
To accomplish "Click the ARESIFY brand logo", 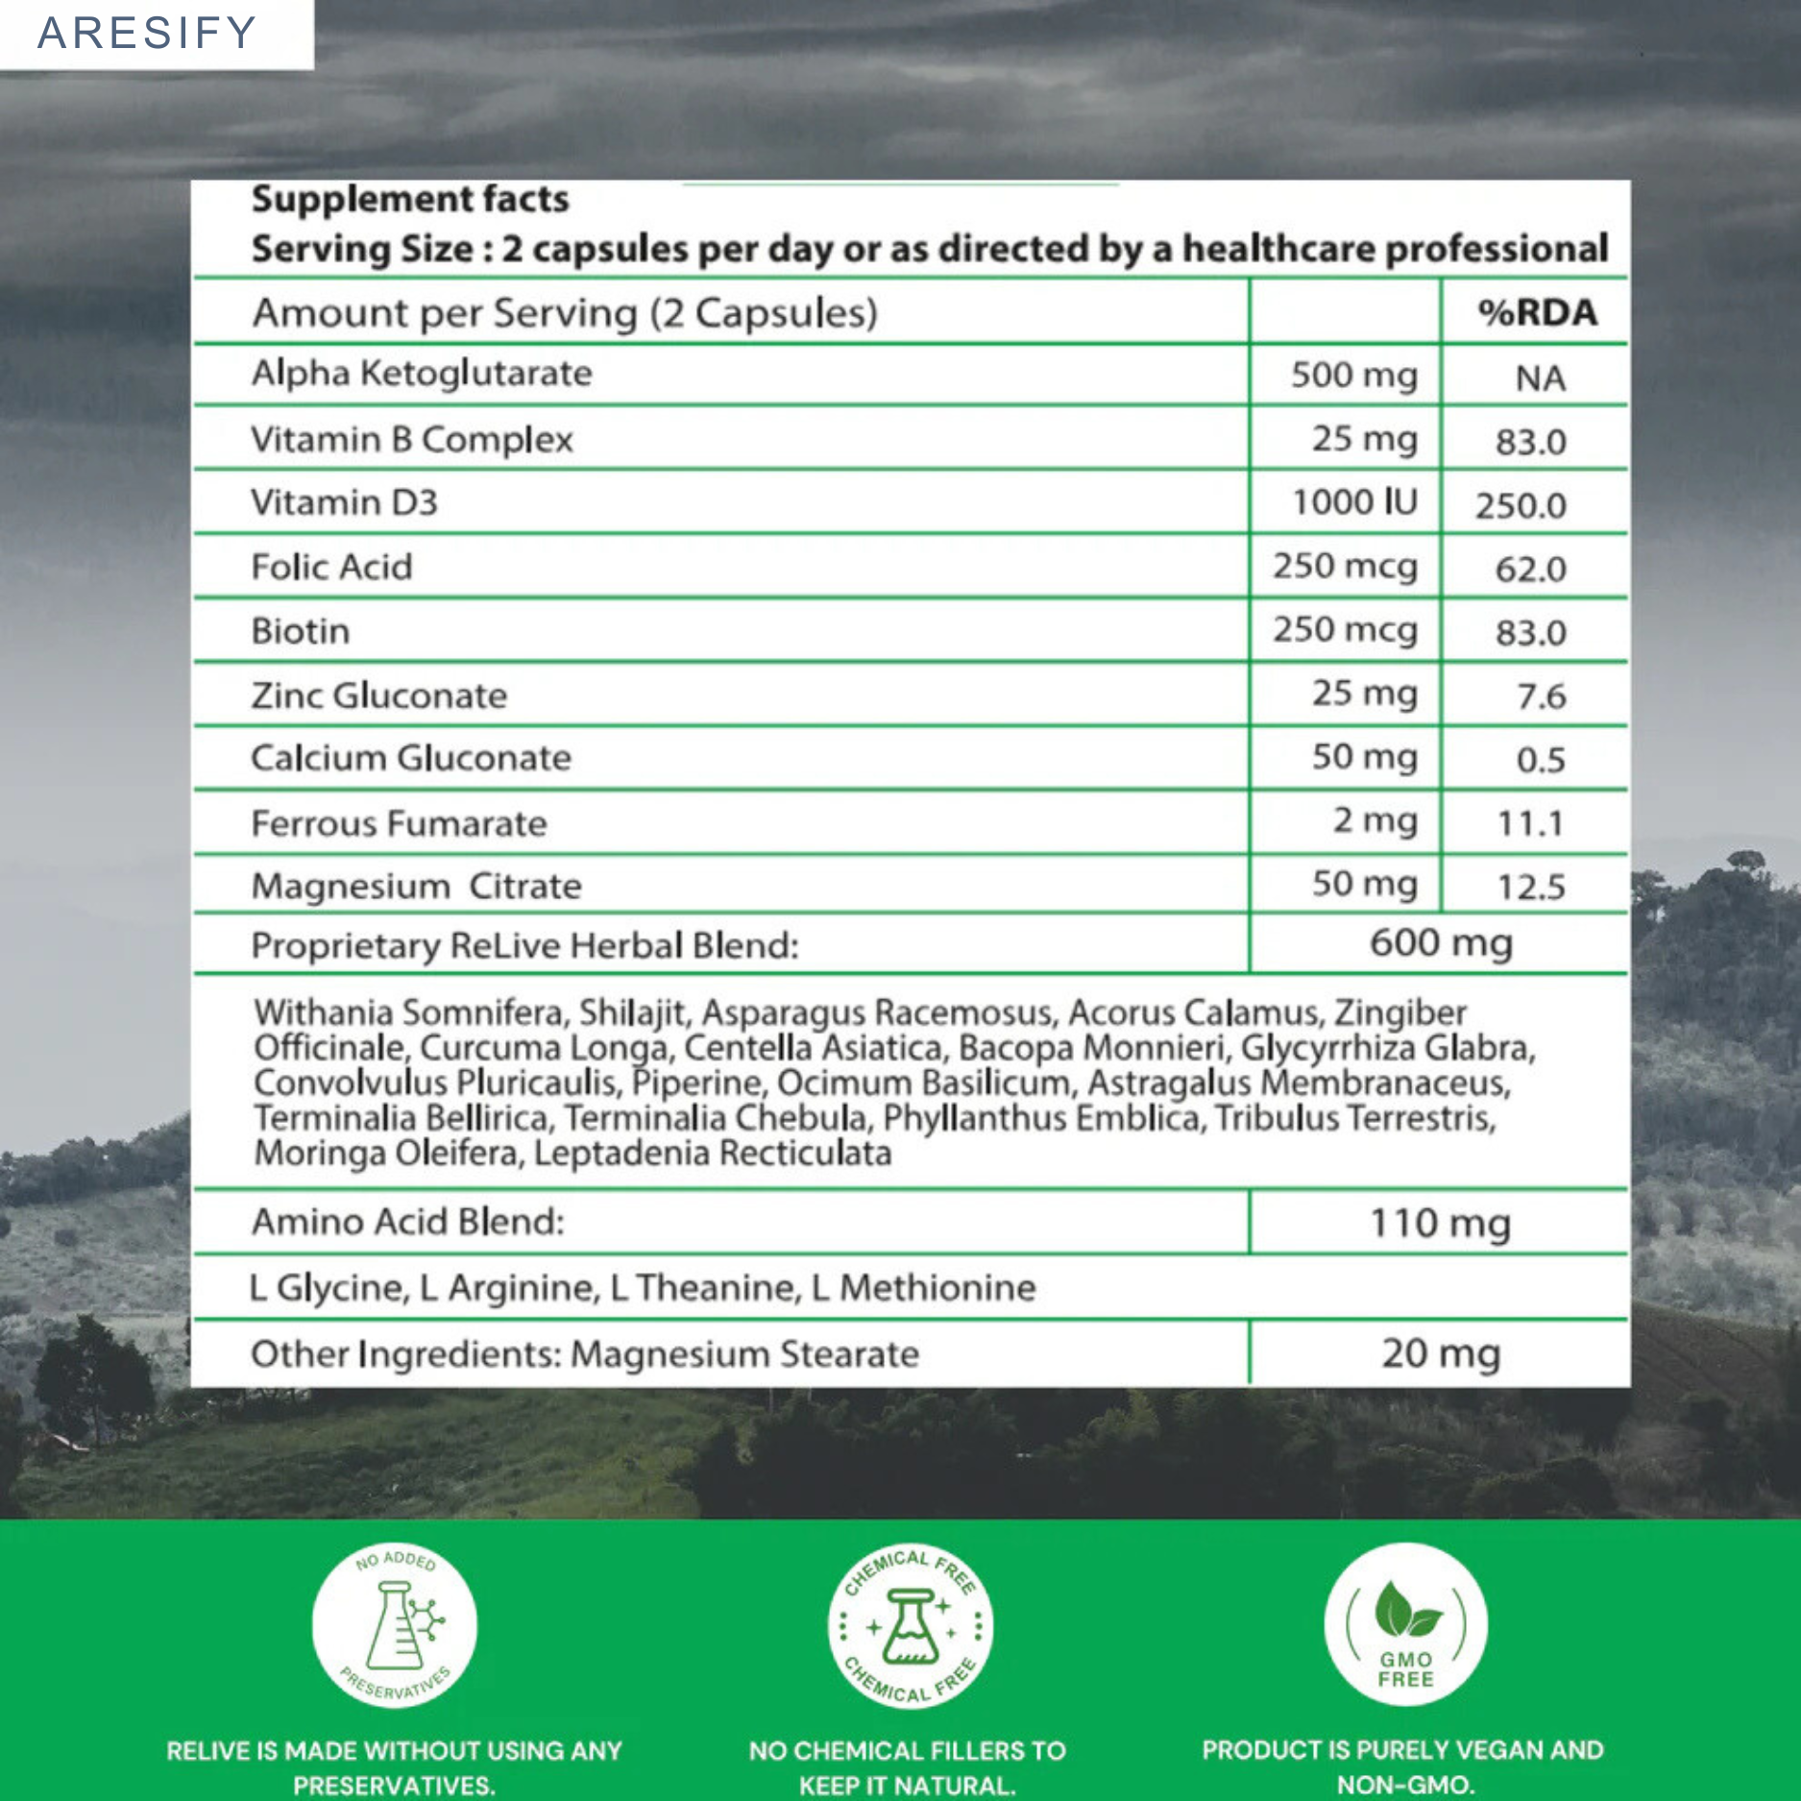I will (147, 33).
